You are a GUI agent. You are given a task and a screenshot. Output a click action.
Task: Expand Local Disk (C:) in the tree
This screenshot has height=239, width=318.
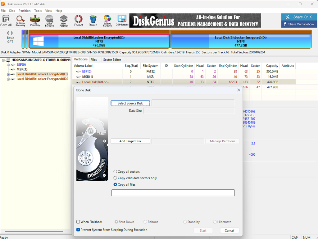point(9,74)
